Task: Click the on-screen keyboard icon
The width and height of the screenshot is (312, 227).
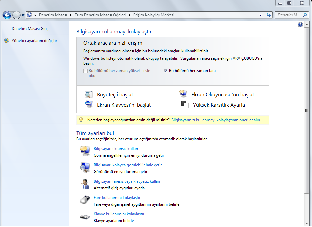Action: (x=89, y=104)
